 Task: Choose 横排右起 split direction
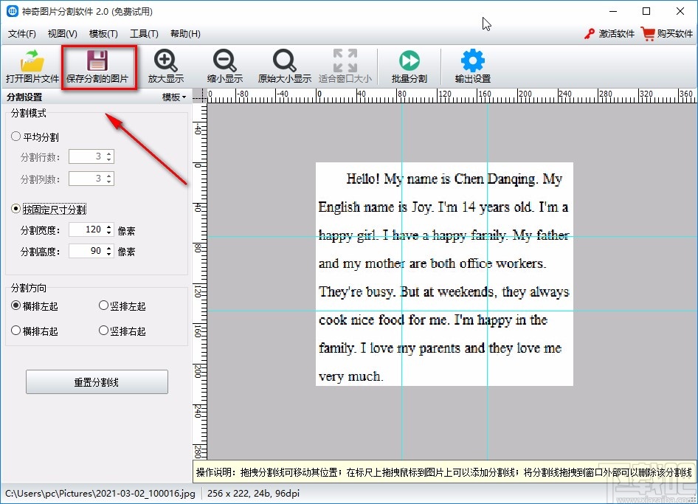15,331
